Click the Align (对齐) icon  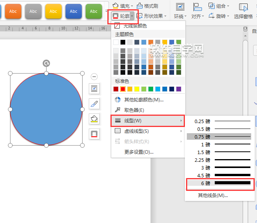pyautogui.click(x=197, y=7)
